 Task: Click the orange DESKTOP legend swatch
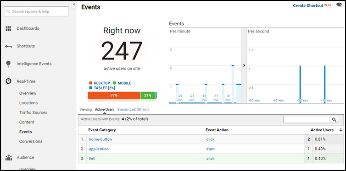[90, 83]
